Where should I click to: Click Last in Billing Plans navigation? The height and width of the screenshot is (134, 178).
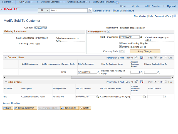(170, 82)
